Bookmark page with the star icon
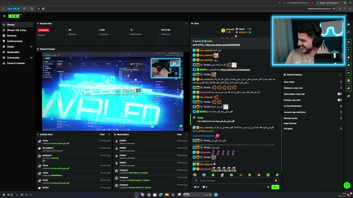The width and height of the screenshot is (353, 198). [x=38, y=9]
